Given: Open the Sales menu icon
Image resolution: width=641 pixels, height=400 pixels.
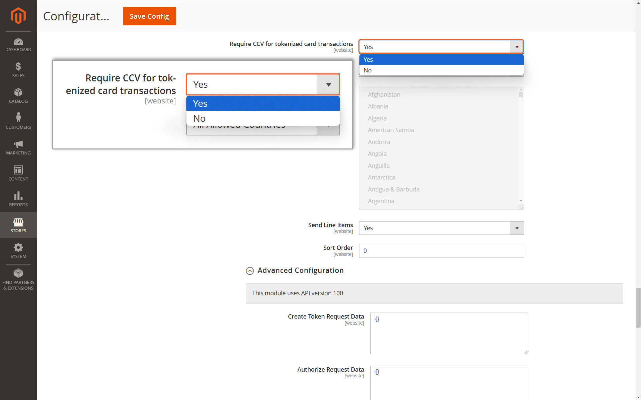Looking at the screenshot, I should pyautogui.click(x=18, y=66).
